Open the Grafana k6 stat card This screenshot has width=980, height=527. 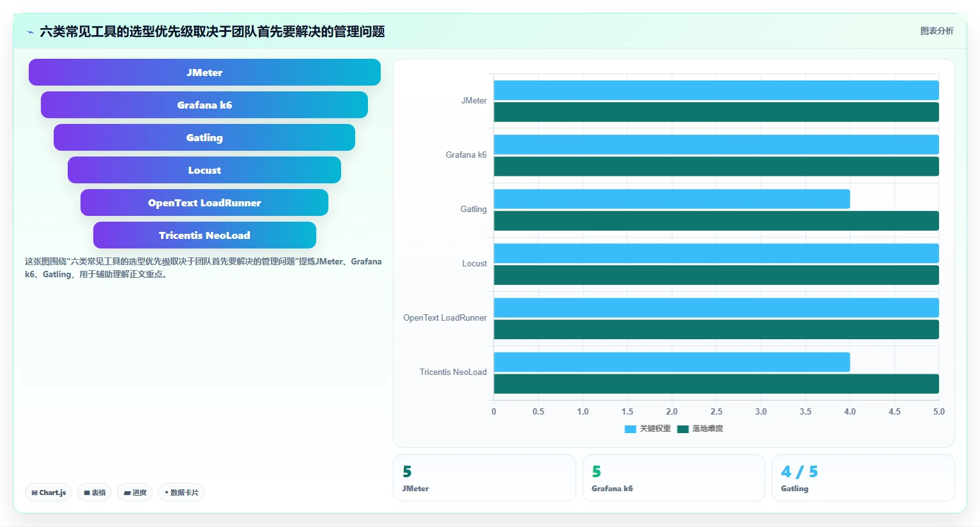coord(674,478)
